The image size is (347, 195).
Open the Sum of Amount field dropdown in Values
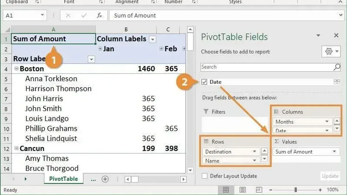tap(334, 151)
